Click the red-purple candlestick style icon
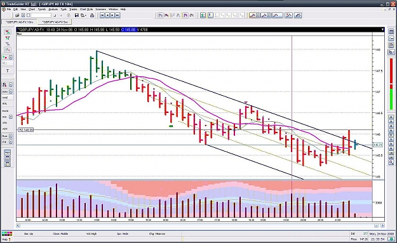Image resolution: width=397 pixels, height=243 pixels. tap(166, 15)
